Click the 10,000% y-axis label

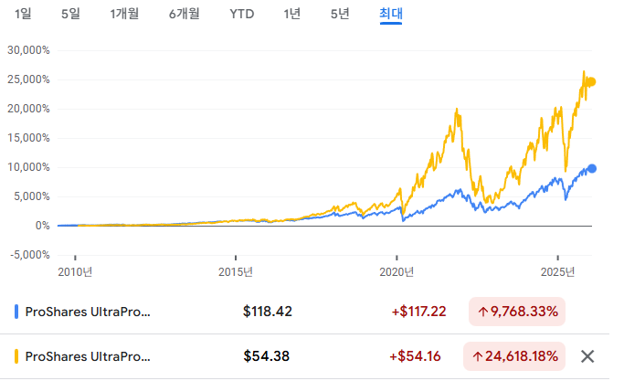pyautogui.click(x=28, y=167)
